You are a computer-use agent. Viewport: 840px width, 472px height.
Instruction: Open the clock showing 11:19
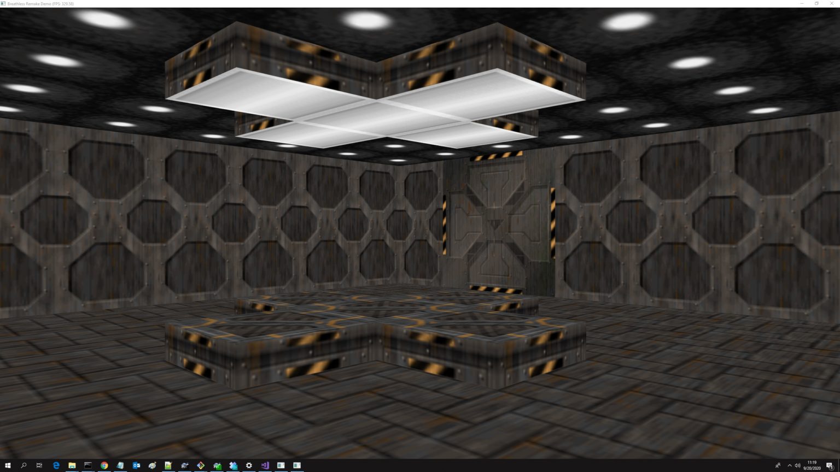(x=812, y=465)
